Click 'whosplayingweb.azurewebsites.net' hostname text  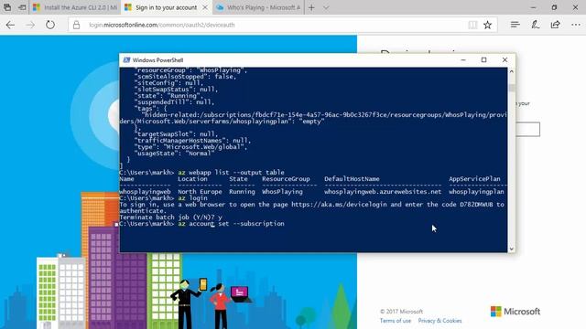coord(383,192)
